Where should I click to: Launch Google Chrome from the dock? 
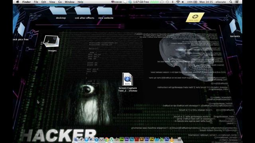pos(106,139)
